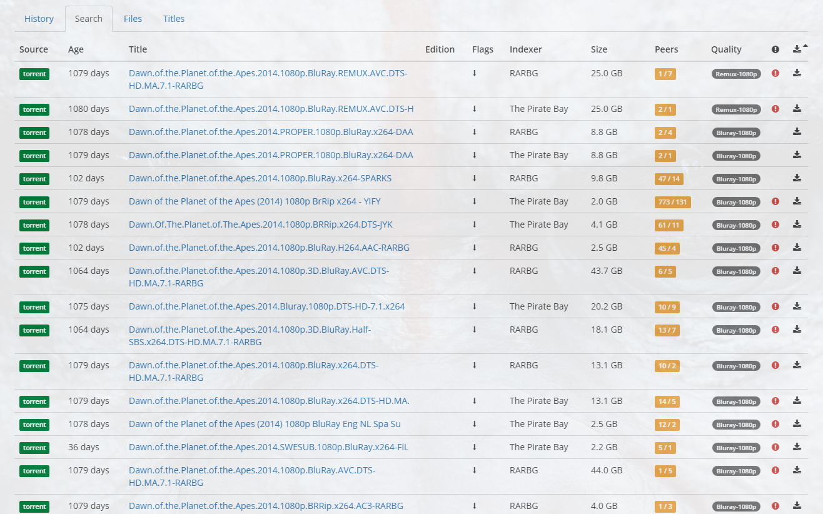Sort the results by Size
The image size is (823, 514).
(x=598, y=49)
